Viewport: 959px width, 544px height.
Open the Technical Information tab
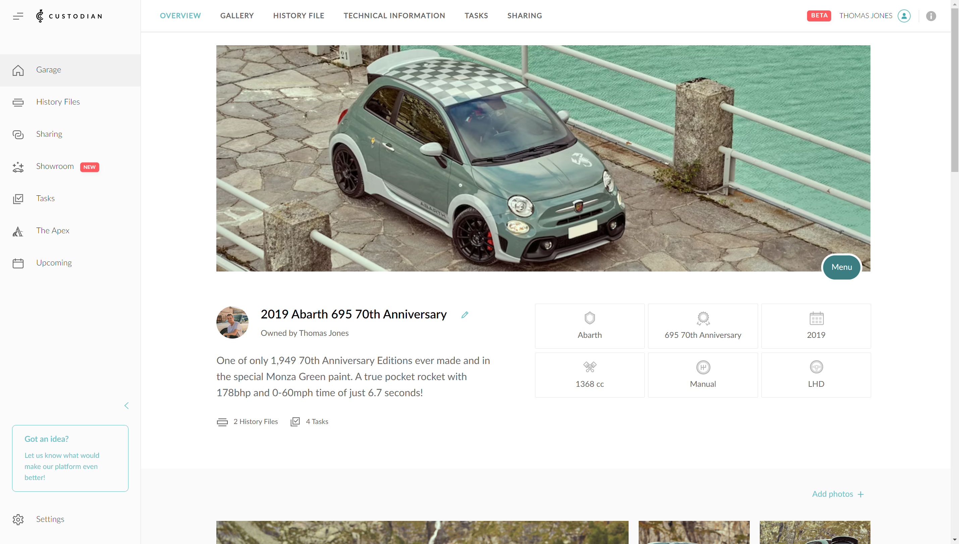click(394, 16)
